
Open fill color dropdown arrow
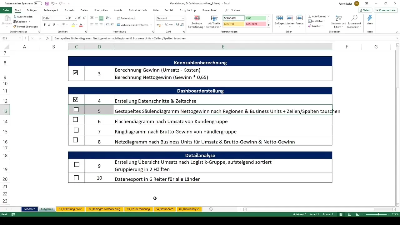(77, 25)
